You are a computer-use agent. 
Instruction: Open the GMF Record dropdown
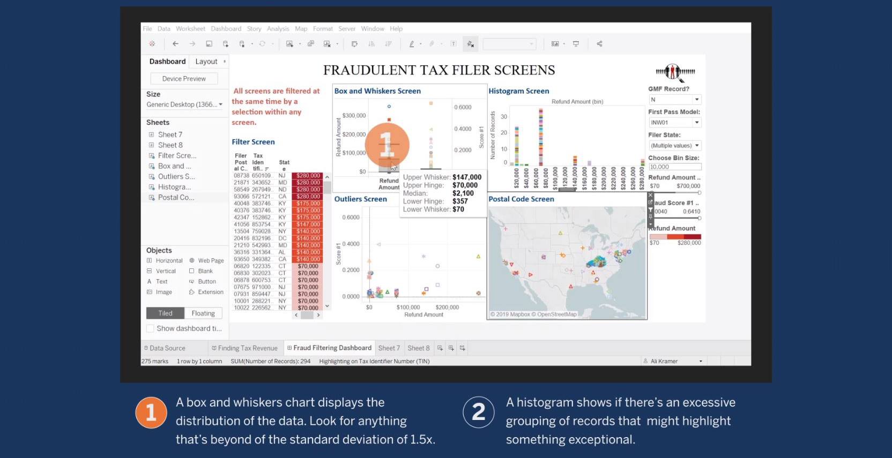pos(675,100)
